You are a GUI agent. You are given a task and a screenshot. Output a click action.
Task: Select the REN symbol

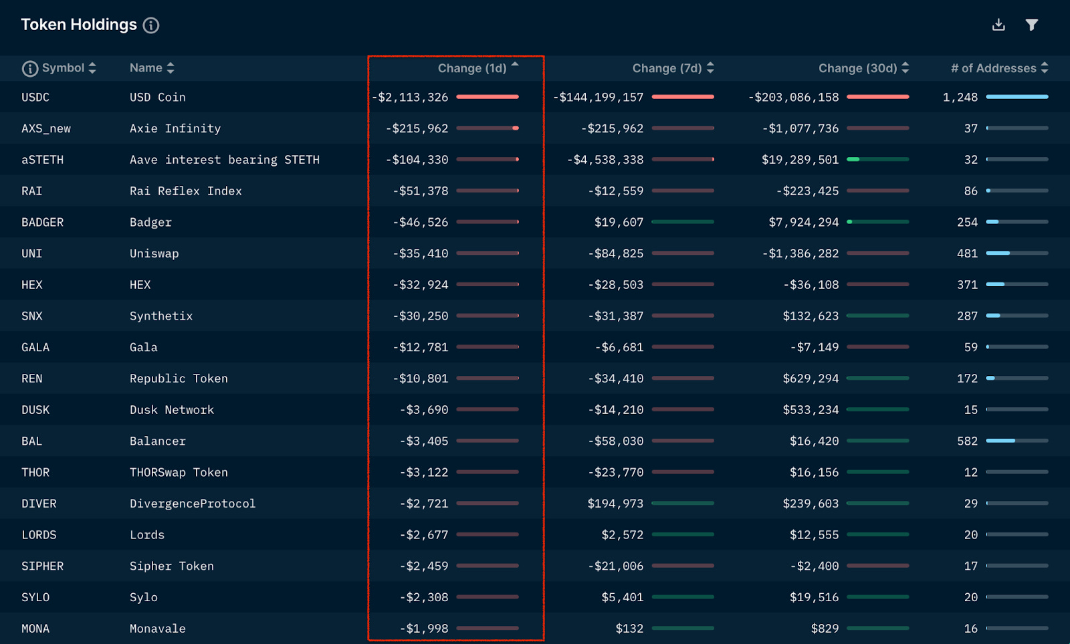(32, 379)
